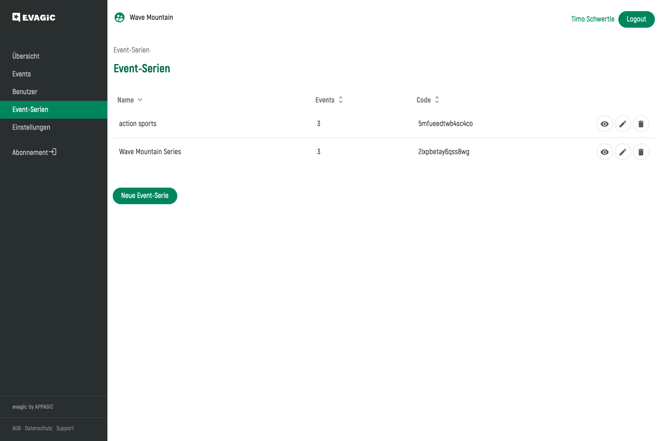Open Einstellungen in the sidebar

31,127
